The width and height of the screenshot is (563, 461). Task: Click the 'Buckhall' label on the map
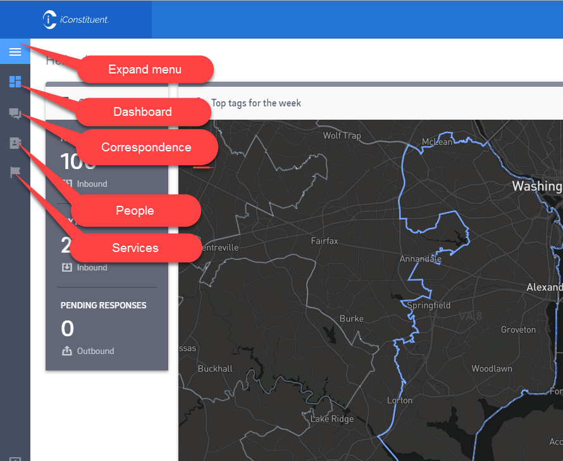click(215, 369)
